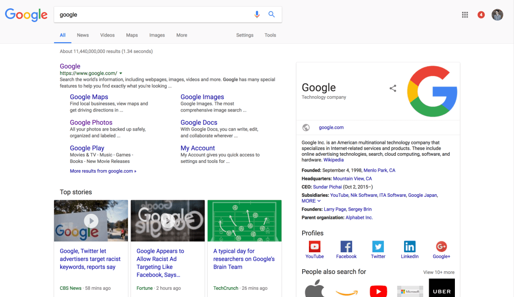Open the google.com link in knowledge panel

point(331,127)
